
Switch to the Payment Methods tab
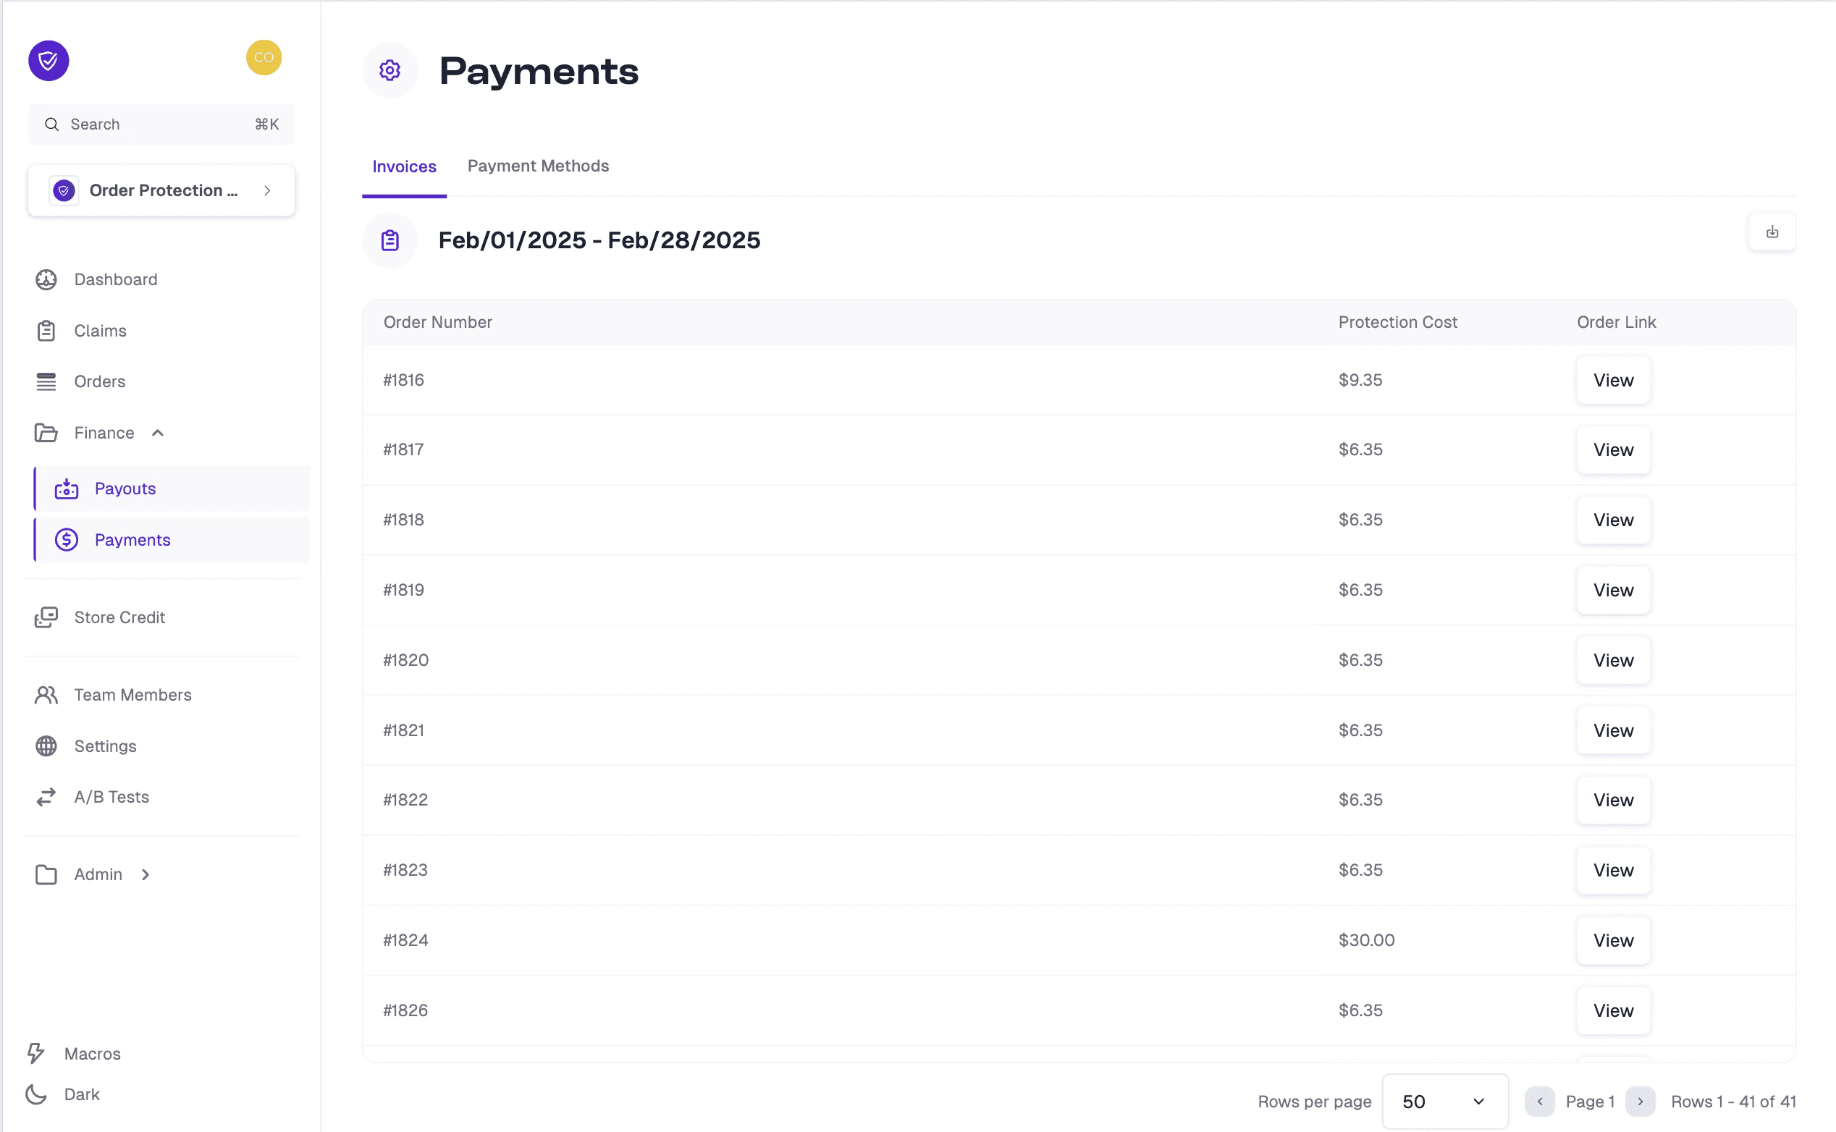538,166
